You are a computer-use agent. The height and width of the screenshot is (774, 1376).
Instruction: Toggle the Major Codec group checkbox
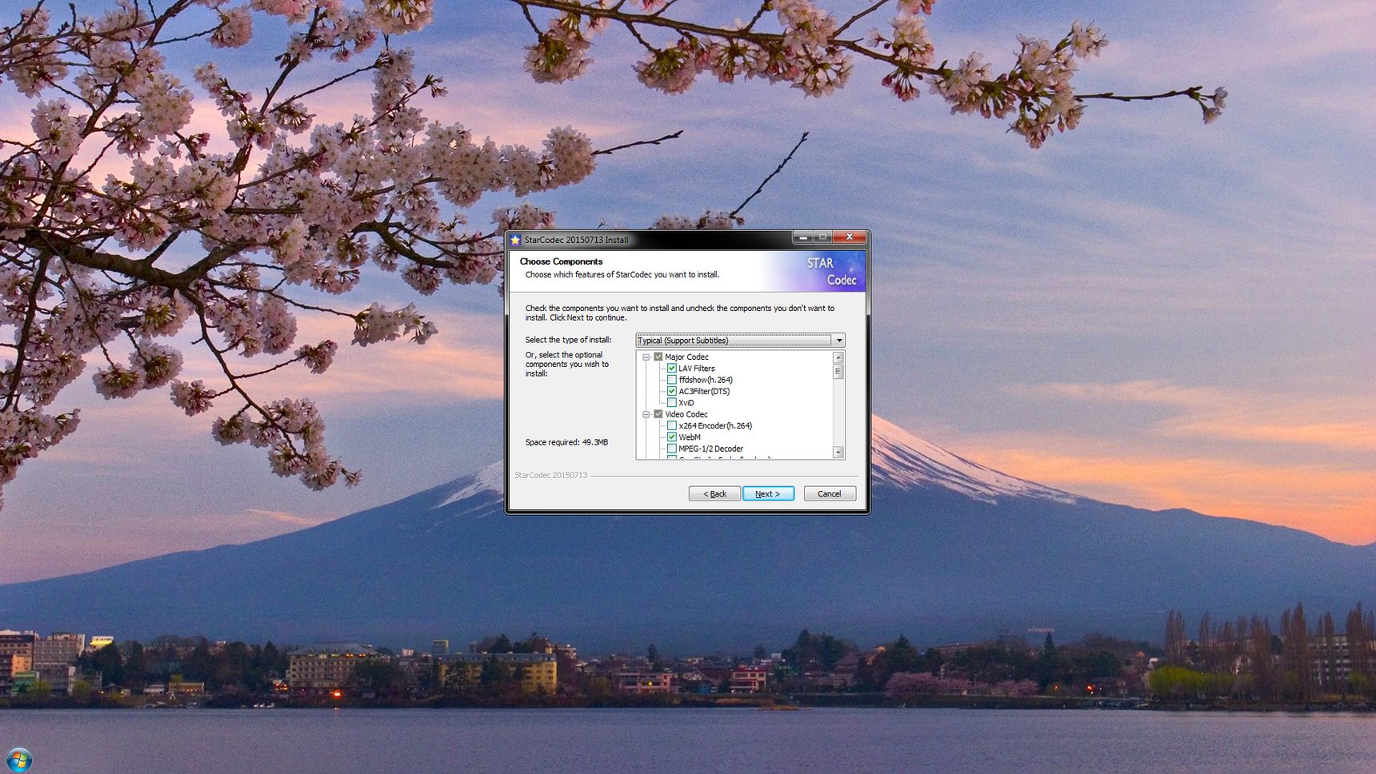[x=658, y=357]
